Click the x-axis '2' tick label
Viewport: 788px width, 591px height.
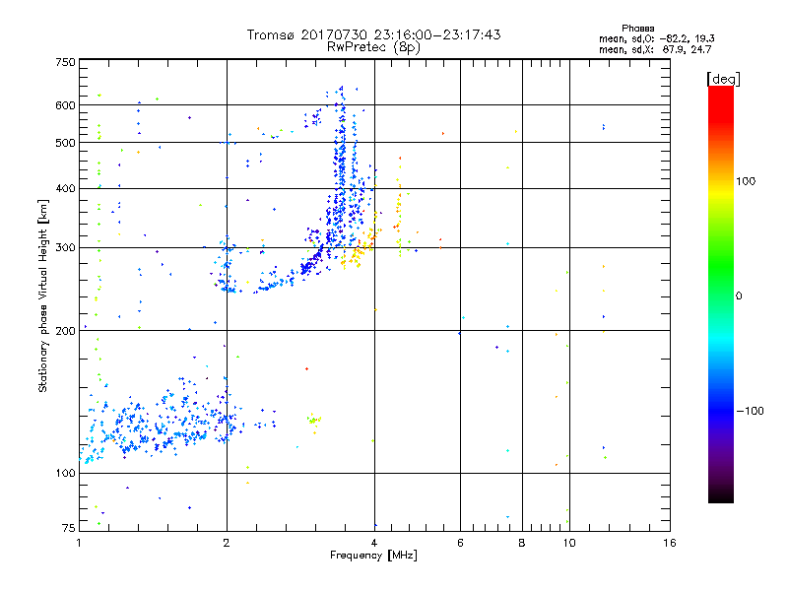coord(227,543)
